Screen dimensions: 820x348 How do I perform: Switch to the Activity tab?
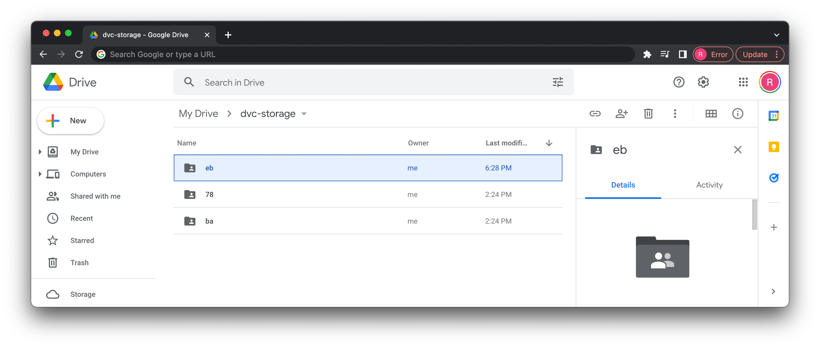point(709,185)
